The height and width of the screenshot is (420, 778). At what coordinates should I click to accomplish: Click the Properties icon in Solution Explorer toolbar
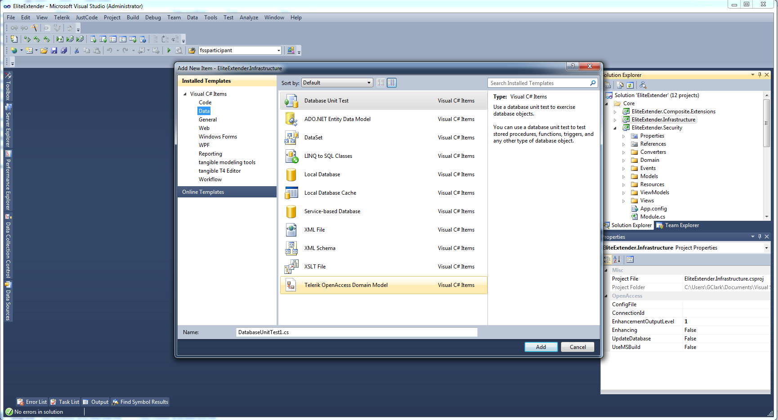(608, 85)
